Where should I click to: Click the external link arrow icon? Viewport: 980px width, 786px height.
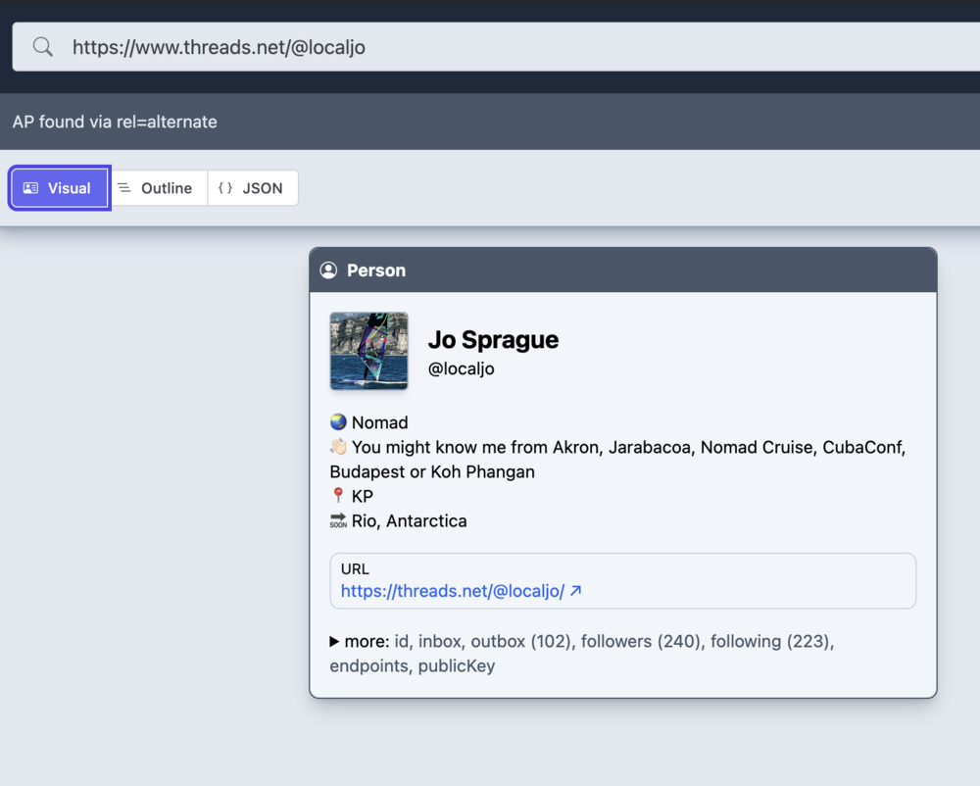[576, 591]
